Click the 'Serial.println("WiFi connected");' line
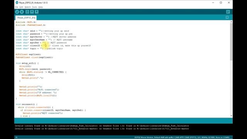Viewport: 247px width, 139px height. click(x=39, y=90)
